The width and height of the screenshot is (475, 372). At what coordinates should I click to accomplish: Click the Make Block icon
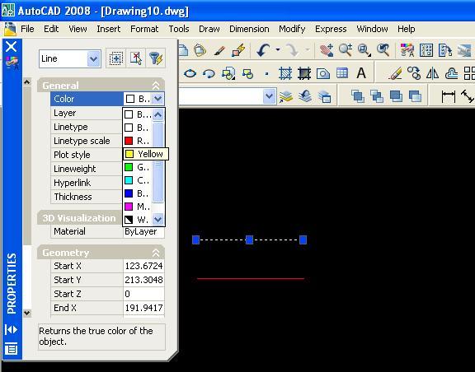(x=247, y=73)
